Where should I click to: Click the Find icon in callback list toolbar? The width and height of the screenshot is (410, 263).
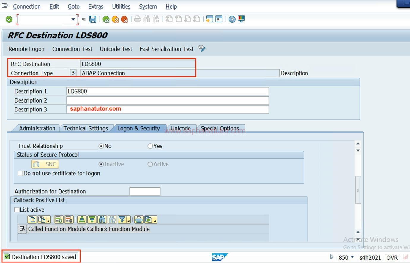point(102,220)
